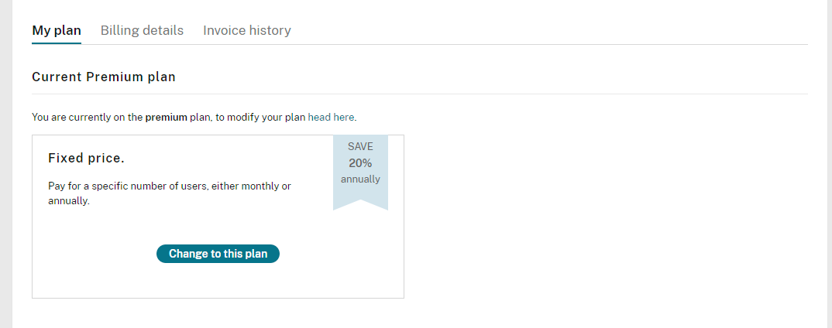Open the My plan tab

57,30
